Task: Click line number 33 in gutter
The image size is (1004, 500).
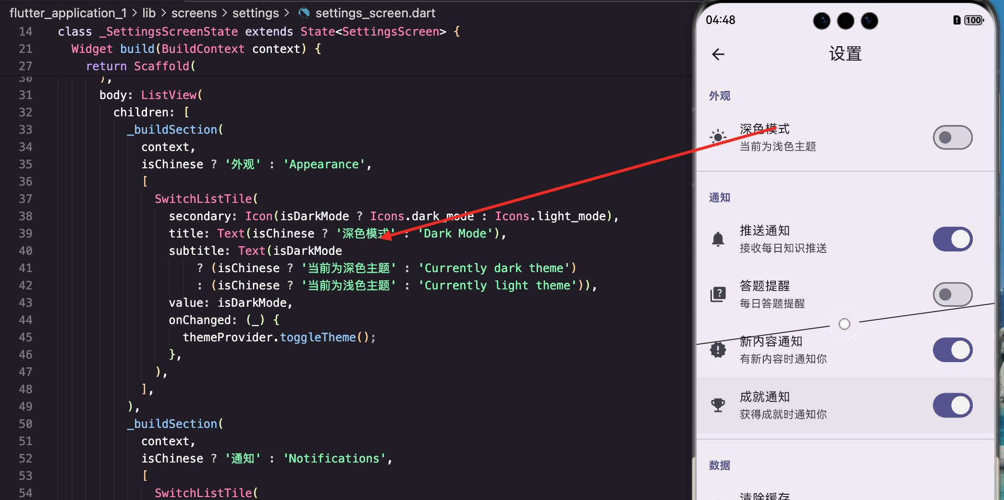Action: coord(25,130)
